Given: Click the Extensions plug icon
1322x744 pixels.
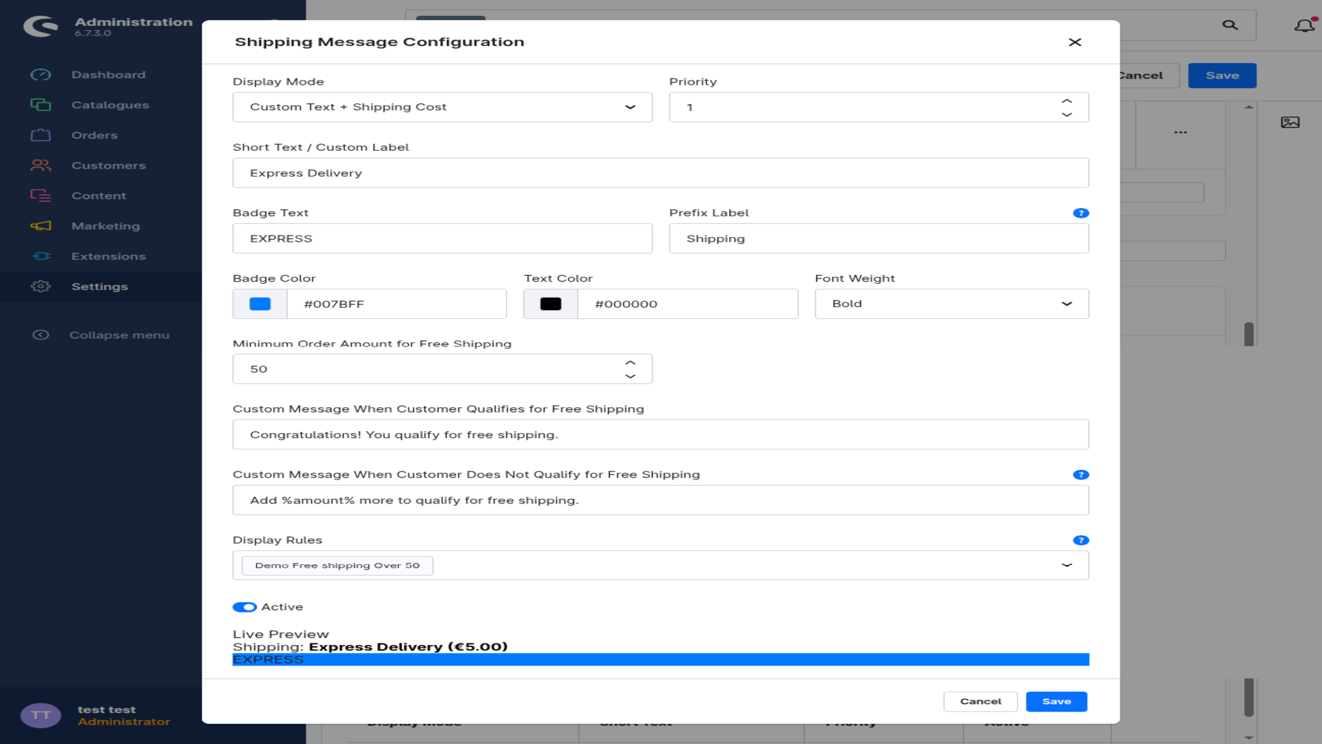Looking at the screenshot, I should [41, 256].
